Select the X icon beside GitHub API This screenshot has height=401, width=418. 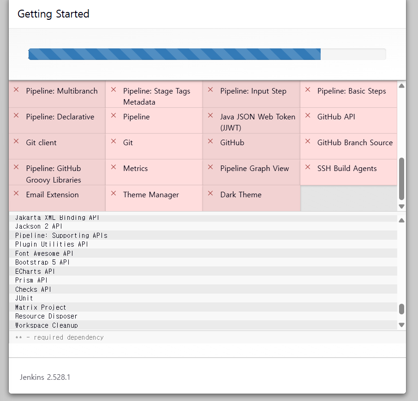tap(308, 116)
